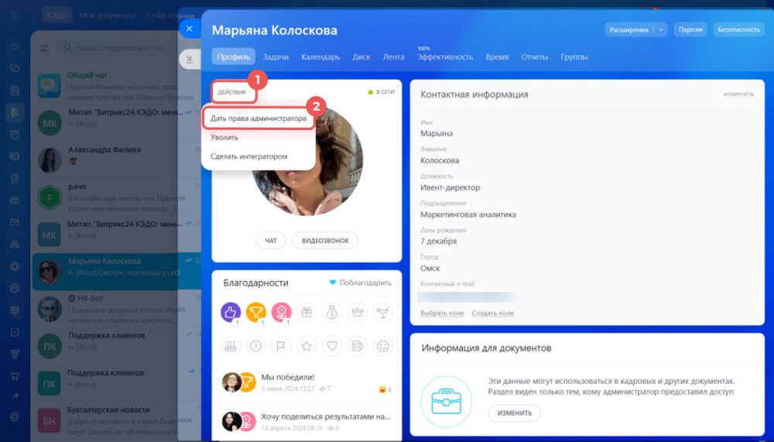774x442 pixels.
Task: Click the cocktail glass gratitude icon
Action: (x=383, y=312)
